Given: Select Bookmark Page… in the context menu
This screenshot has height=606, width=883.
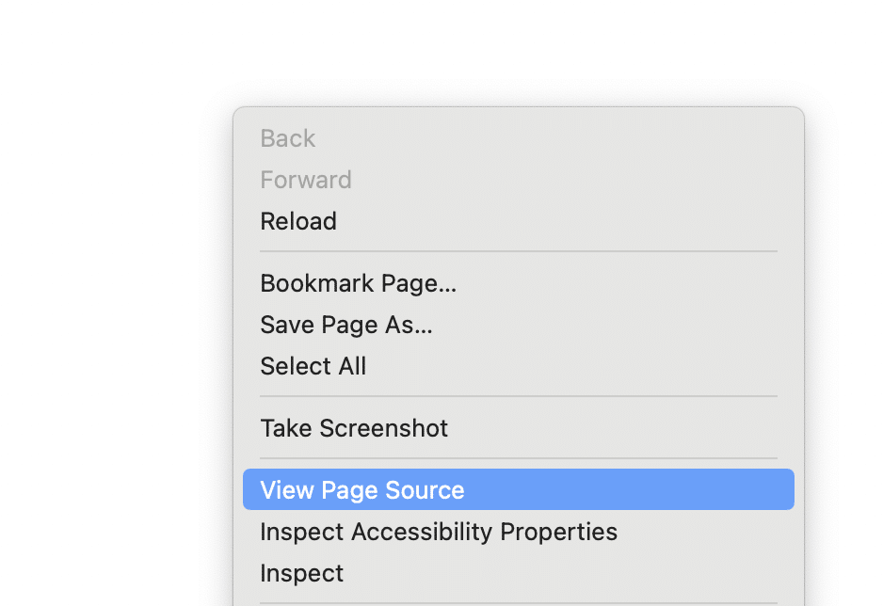Looking at the screenshot, I should pos(358,283).
